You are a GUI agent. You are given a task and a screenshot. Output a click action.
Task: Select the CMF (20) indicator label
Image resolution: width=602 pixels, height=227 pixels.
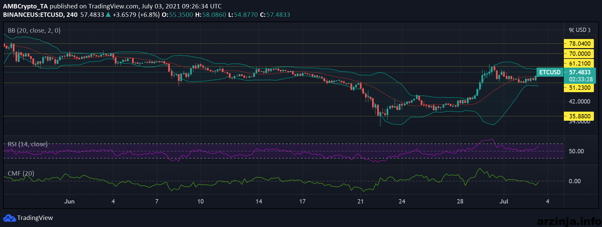(21, 174)
